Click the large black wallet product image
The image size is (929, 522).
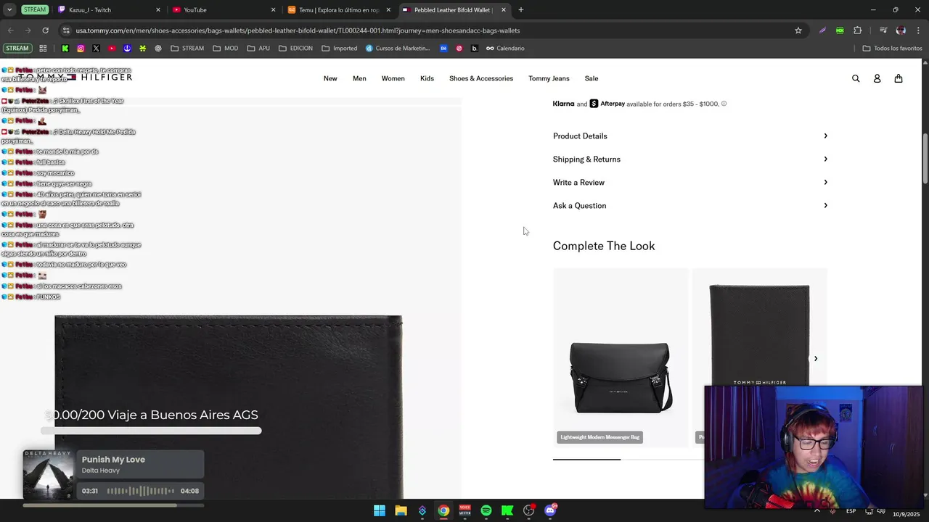coord(229,407)
